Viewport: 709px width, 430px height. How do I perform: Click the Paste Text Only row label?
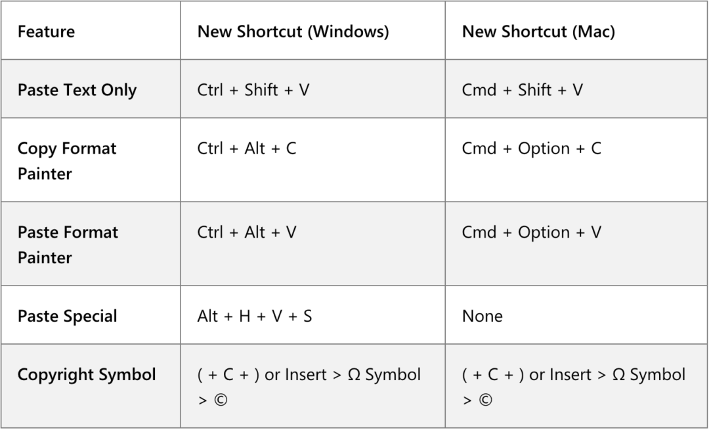pyautogui.click(x=77, y=90)
